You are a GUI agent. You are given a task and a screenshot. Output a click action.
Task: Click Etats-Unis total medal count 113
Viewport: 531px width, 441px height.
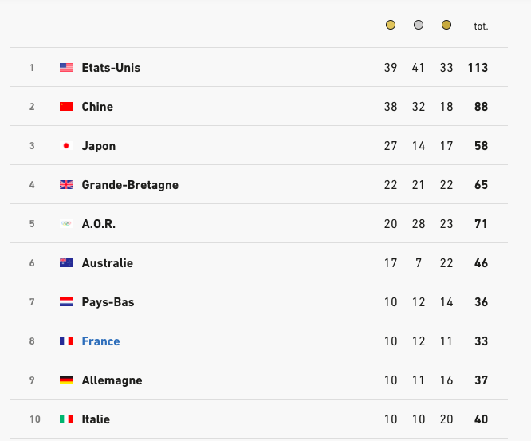pos(478,68)
